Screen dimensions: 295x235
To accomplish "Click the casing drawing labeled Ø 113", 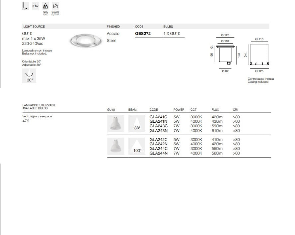I will (259, 54).
